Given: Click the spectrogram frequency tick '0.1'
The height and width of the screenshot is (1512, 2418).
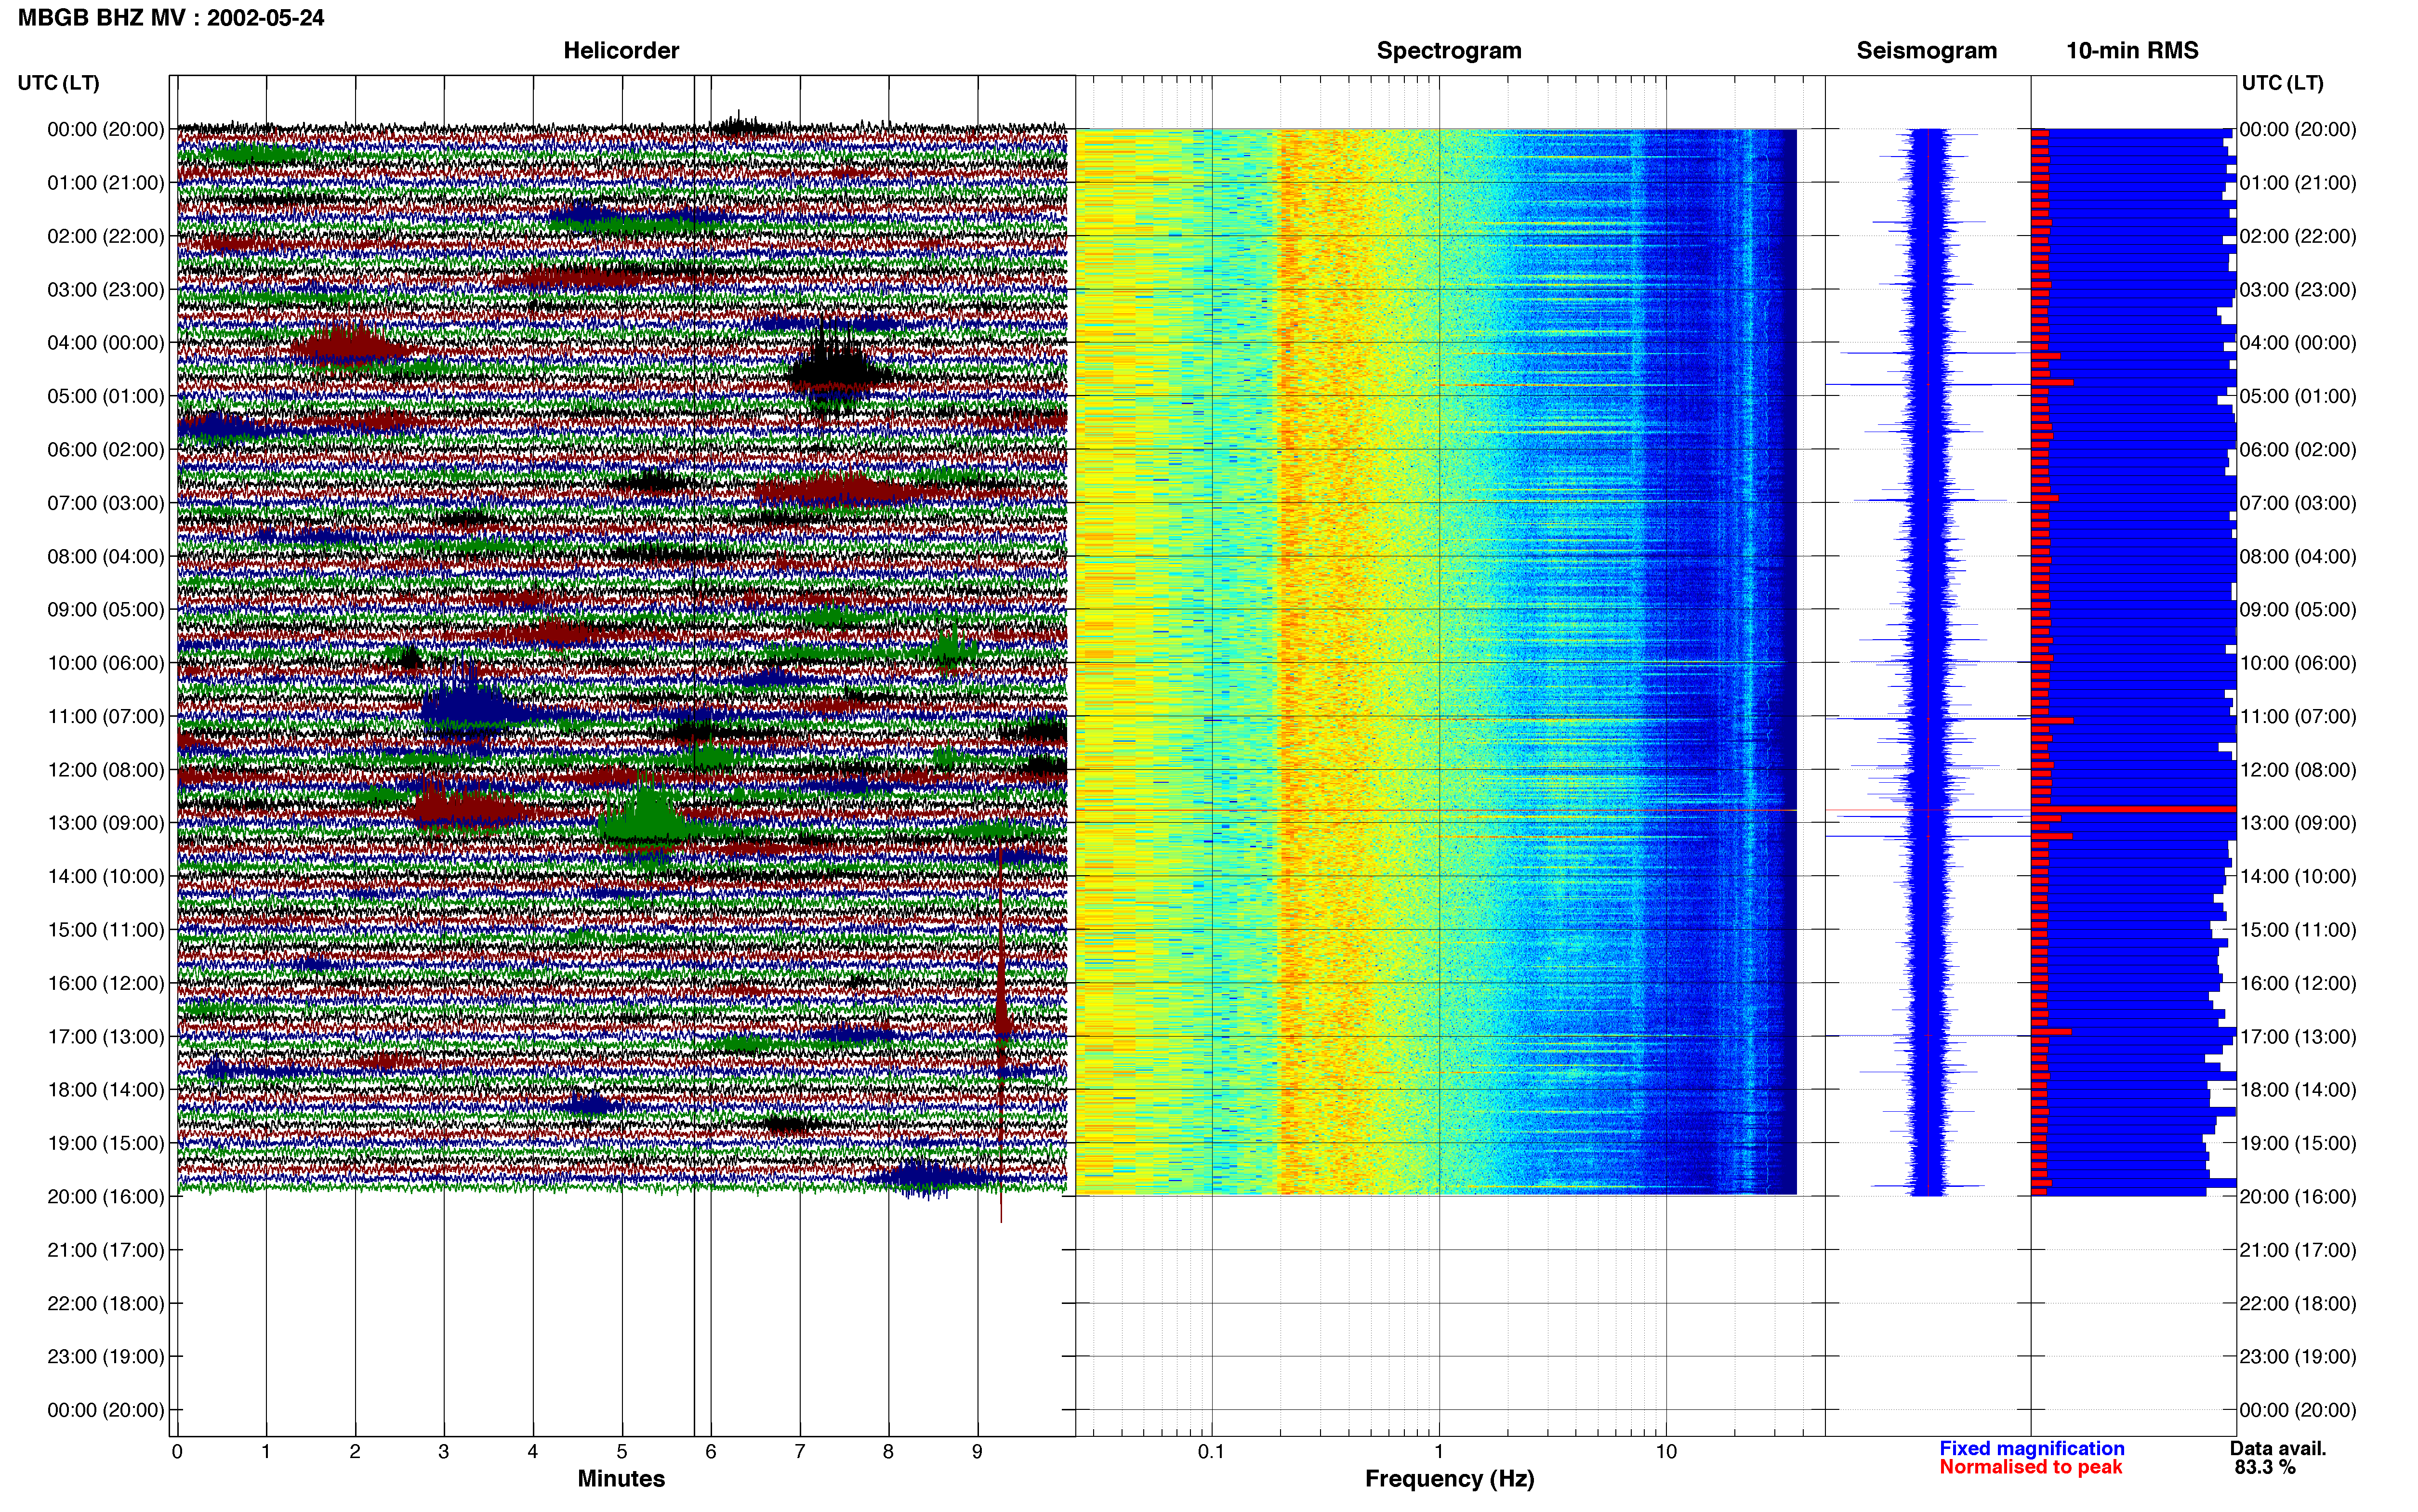Looking at the screenshot, I should pyautogui.click(x=1211, y=1451).
